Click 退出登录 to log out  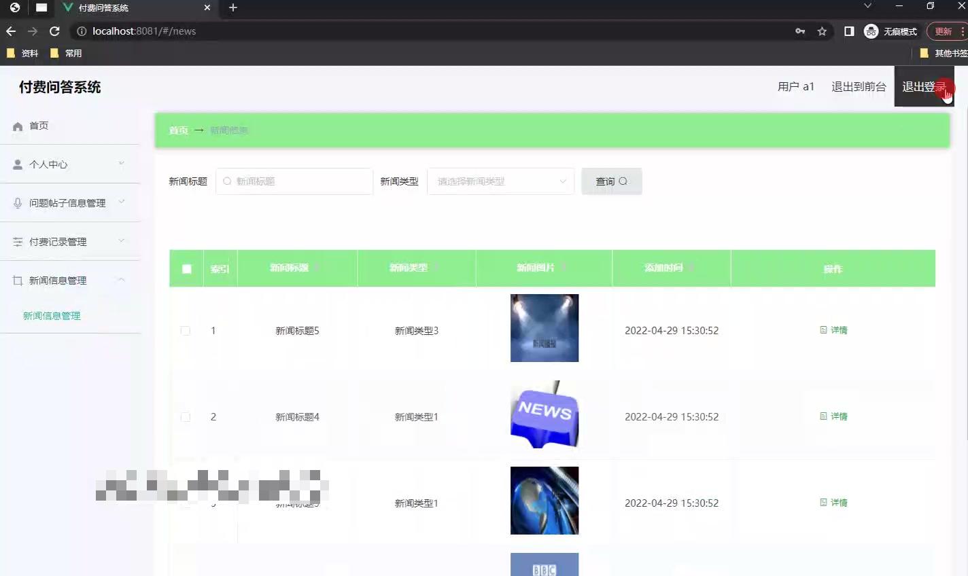tap(924, 87)
